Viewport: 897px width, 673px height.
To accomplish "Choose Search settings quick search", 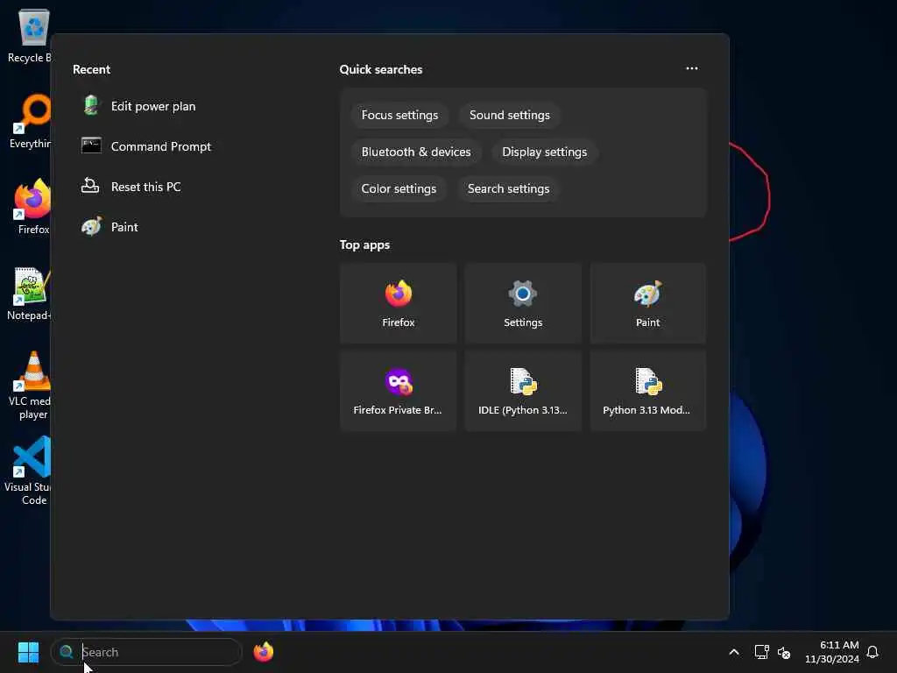I will tap(508, 188).
